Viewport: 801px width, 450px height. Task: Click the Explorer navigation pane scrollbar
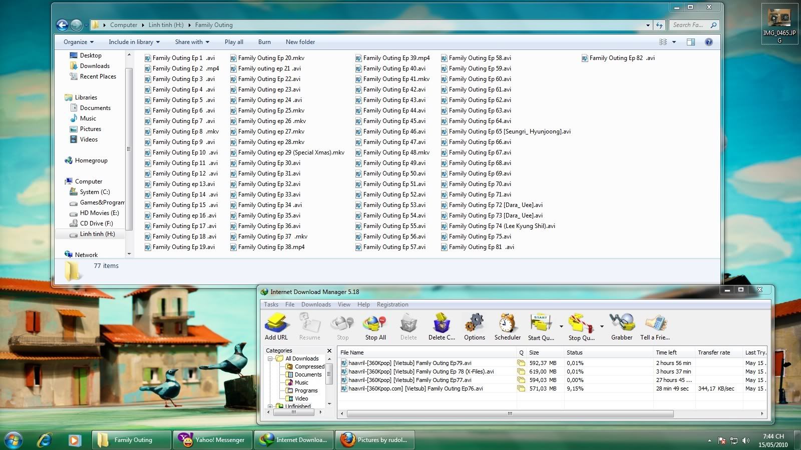tap(129, 148)
